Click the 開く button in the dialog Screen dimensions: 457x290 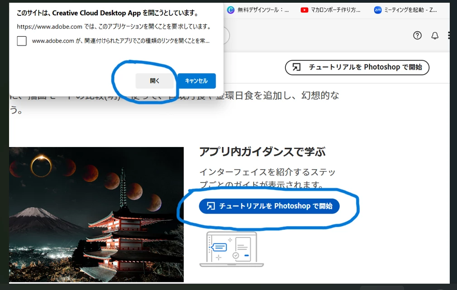(x=154, y=81)
